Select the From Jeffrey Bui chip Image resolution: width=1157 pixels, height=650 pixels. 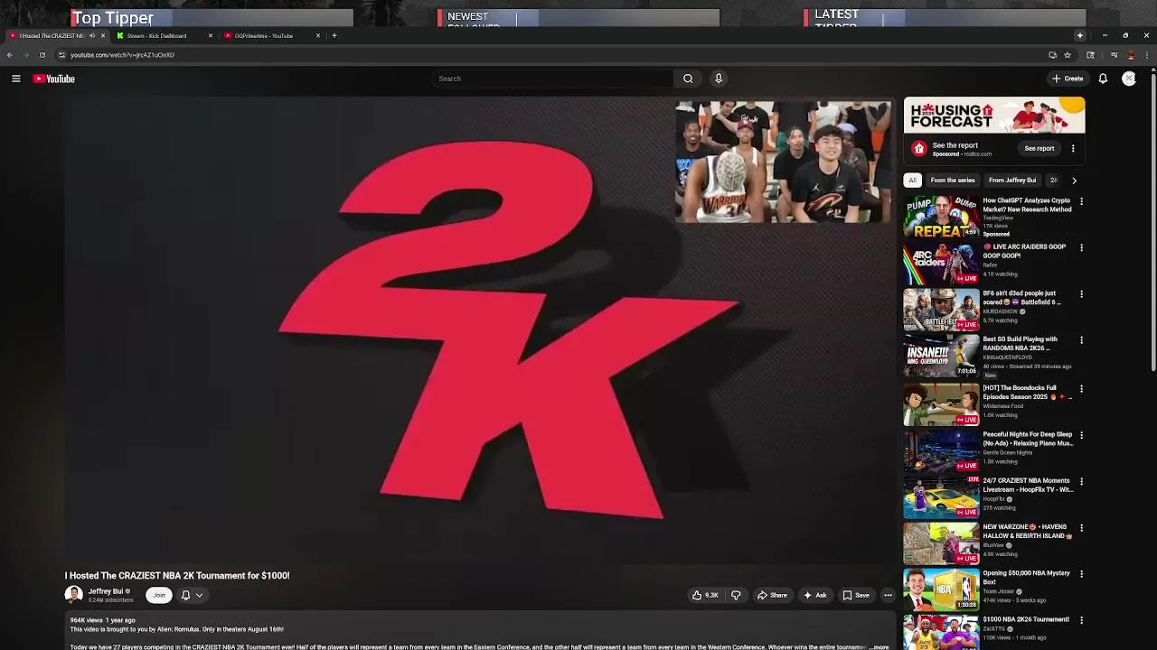[x=1012, y=180]
